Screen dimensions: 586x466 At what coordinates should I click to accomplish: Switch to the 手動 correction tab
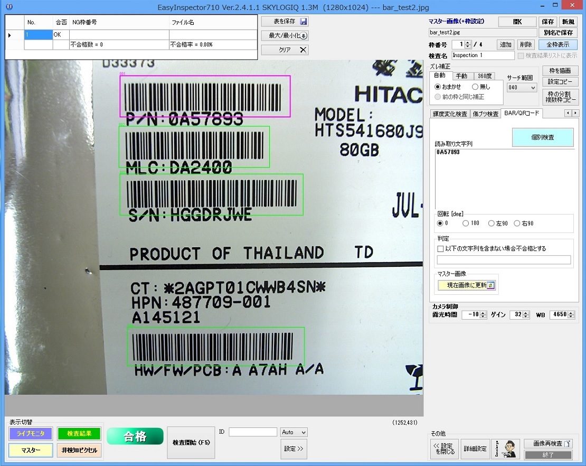pyautogui.click(x=461, y=76)
